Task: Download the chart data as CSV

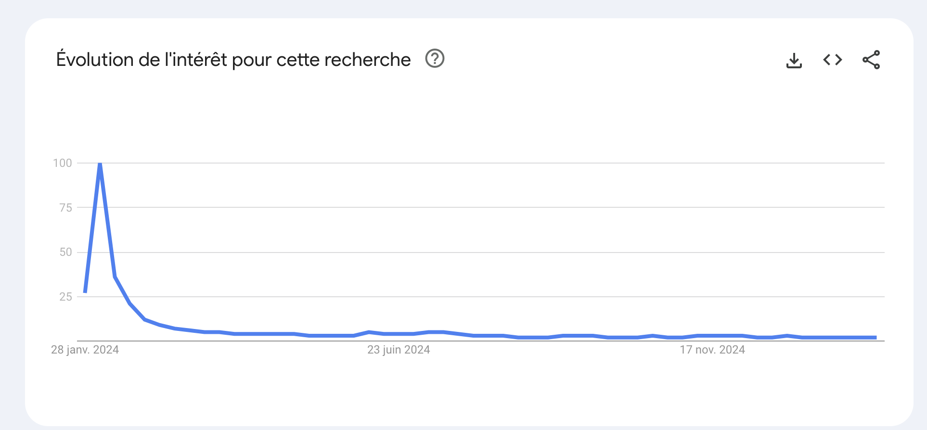Action: pos(794,60)
